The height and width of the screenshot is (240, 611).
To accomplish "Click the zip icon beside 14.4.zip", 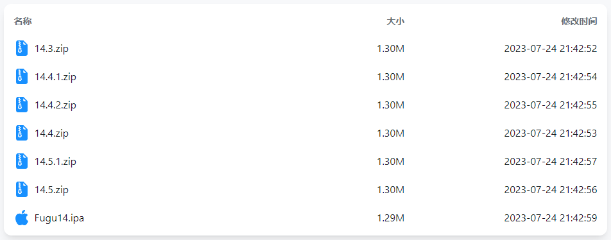I will (x=22, y=133).
